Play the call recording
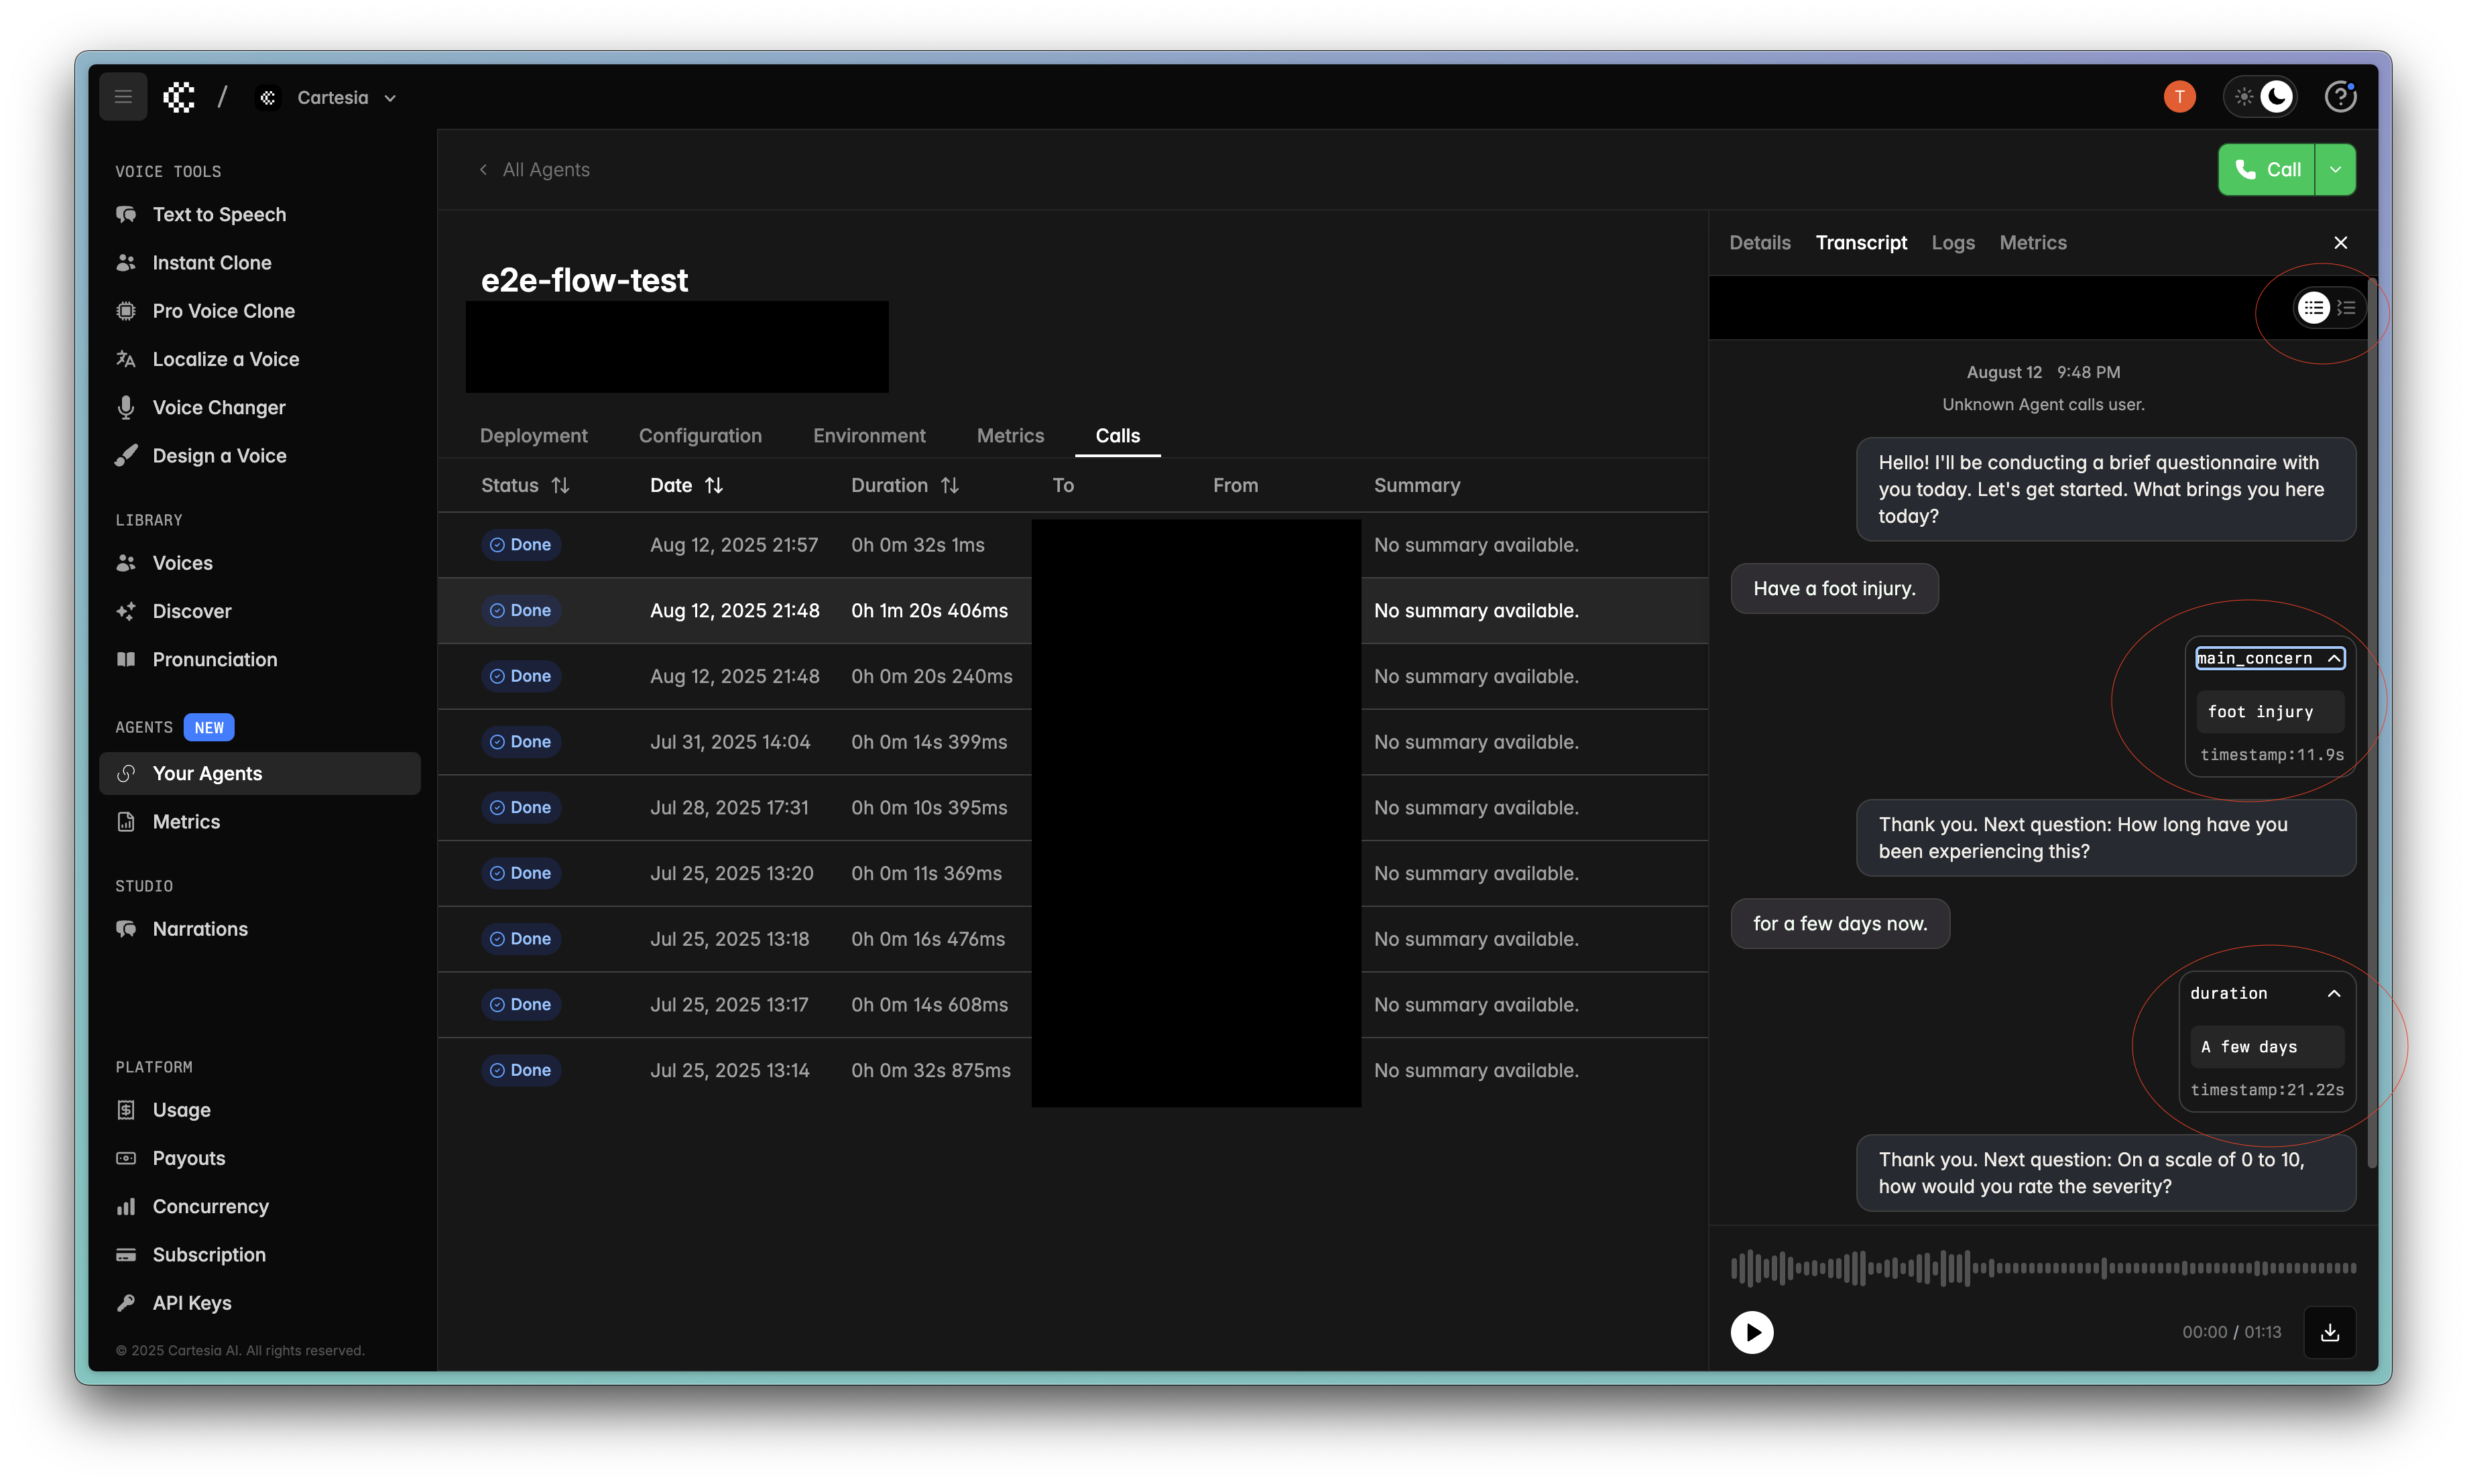 pos(1752,1332)
